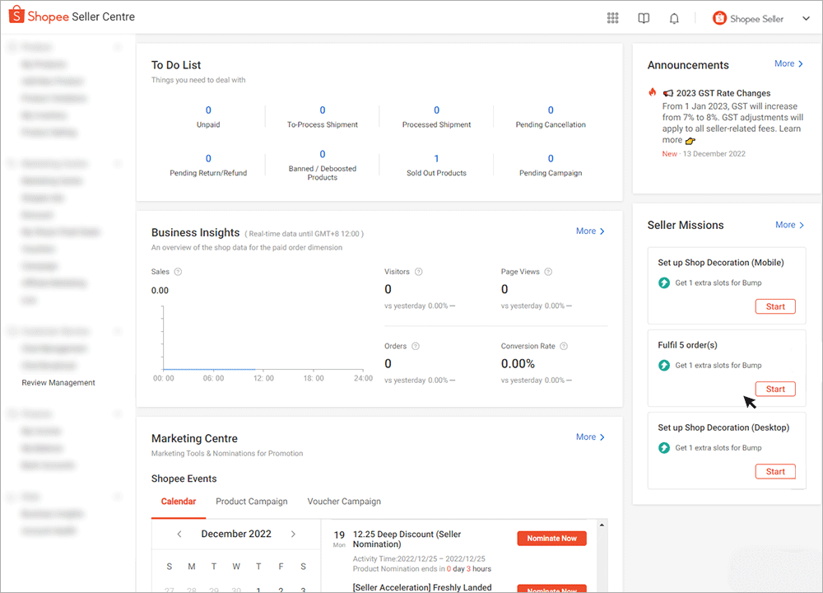This screenshot has width=823, height=593.
Task: Click the Sales metric tooltip icon
Action: point(179,271)
